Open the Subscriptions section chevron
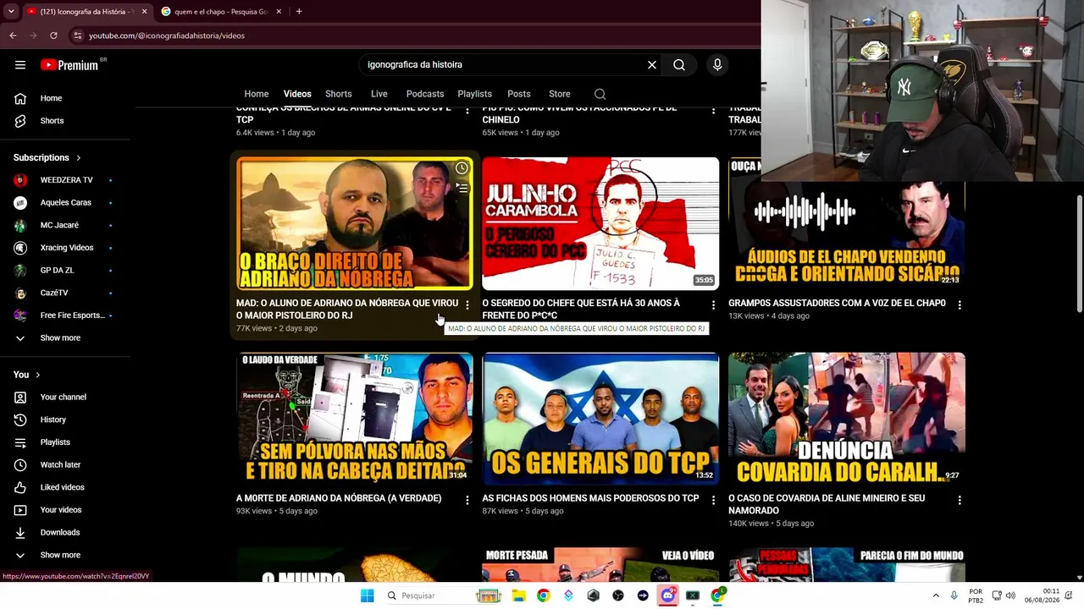 coord(79,158)
